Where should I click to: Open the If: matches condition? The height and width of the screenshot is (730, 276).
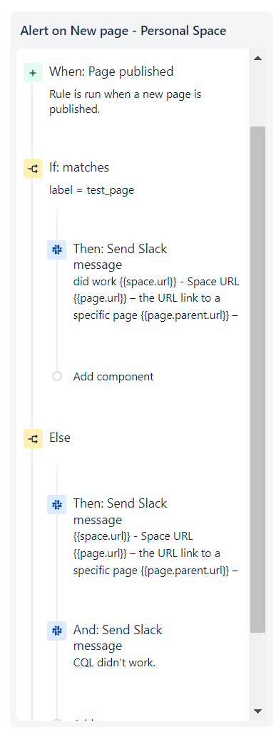pos(79,167)
